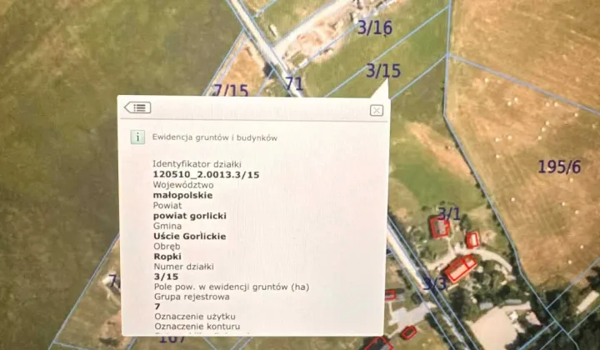Click the Grupa rejestrowa value 7
This screenshot has width=600, height=350.
coord(157,307)
